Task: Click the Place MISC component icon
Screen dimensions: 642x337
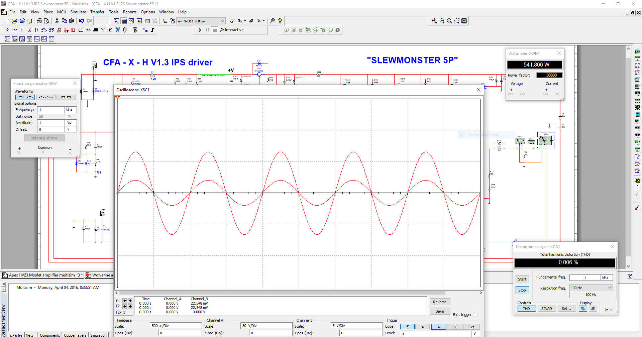Action: [x=88, y=30]
